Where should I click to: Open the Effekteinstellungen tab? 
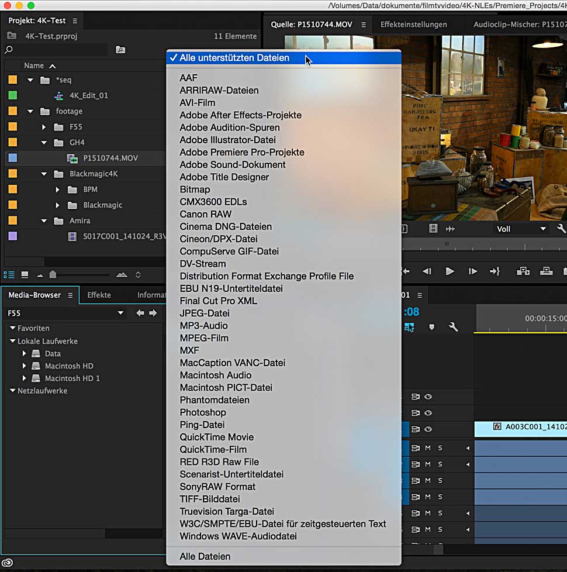413,25
